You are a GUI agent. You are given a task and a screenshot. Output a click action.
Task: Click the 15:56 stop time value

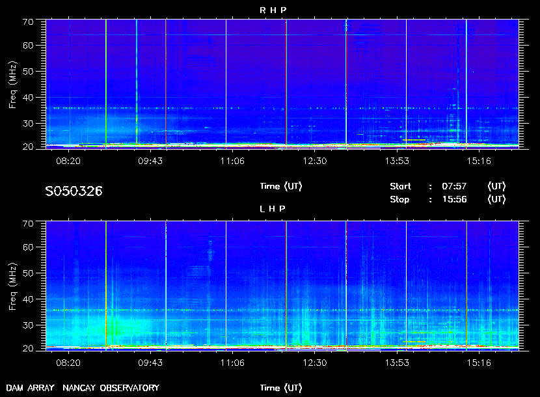[x=455, y=200]
